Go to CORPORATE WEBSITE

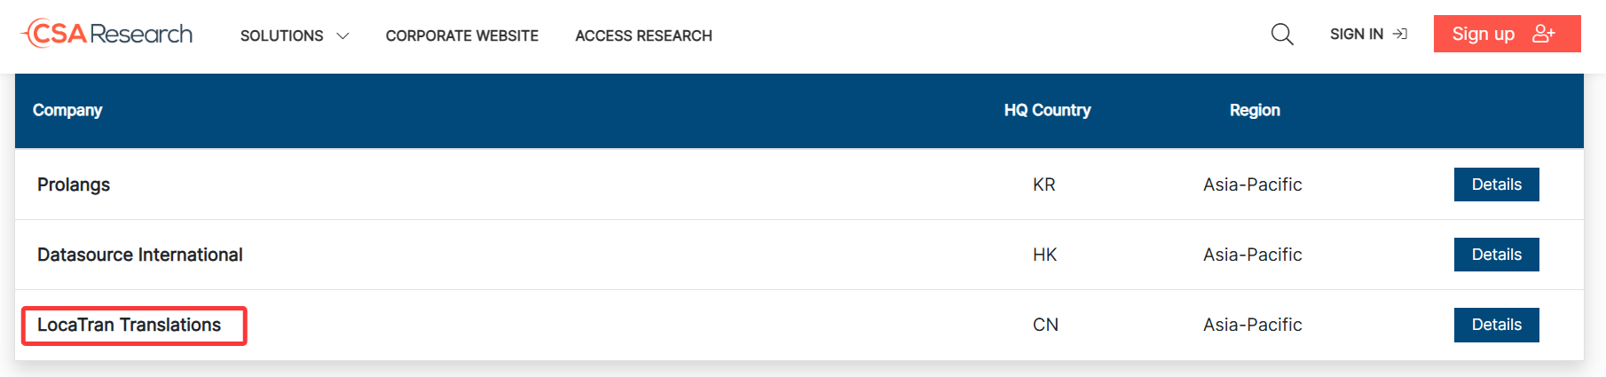point(462,35)
